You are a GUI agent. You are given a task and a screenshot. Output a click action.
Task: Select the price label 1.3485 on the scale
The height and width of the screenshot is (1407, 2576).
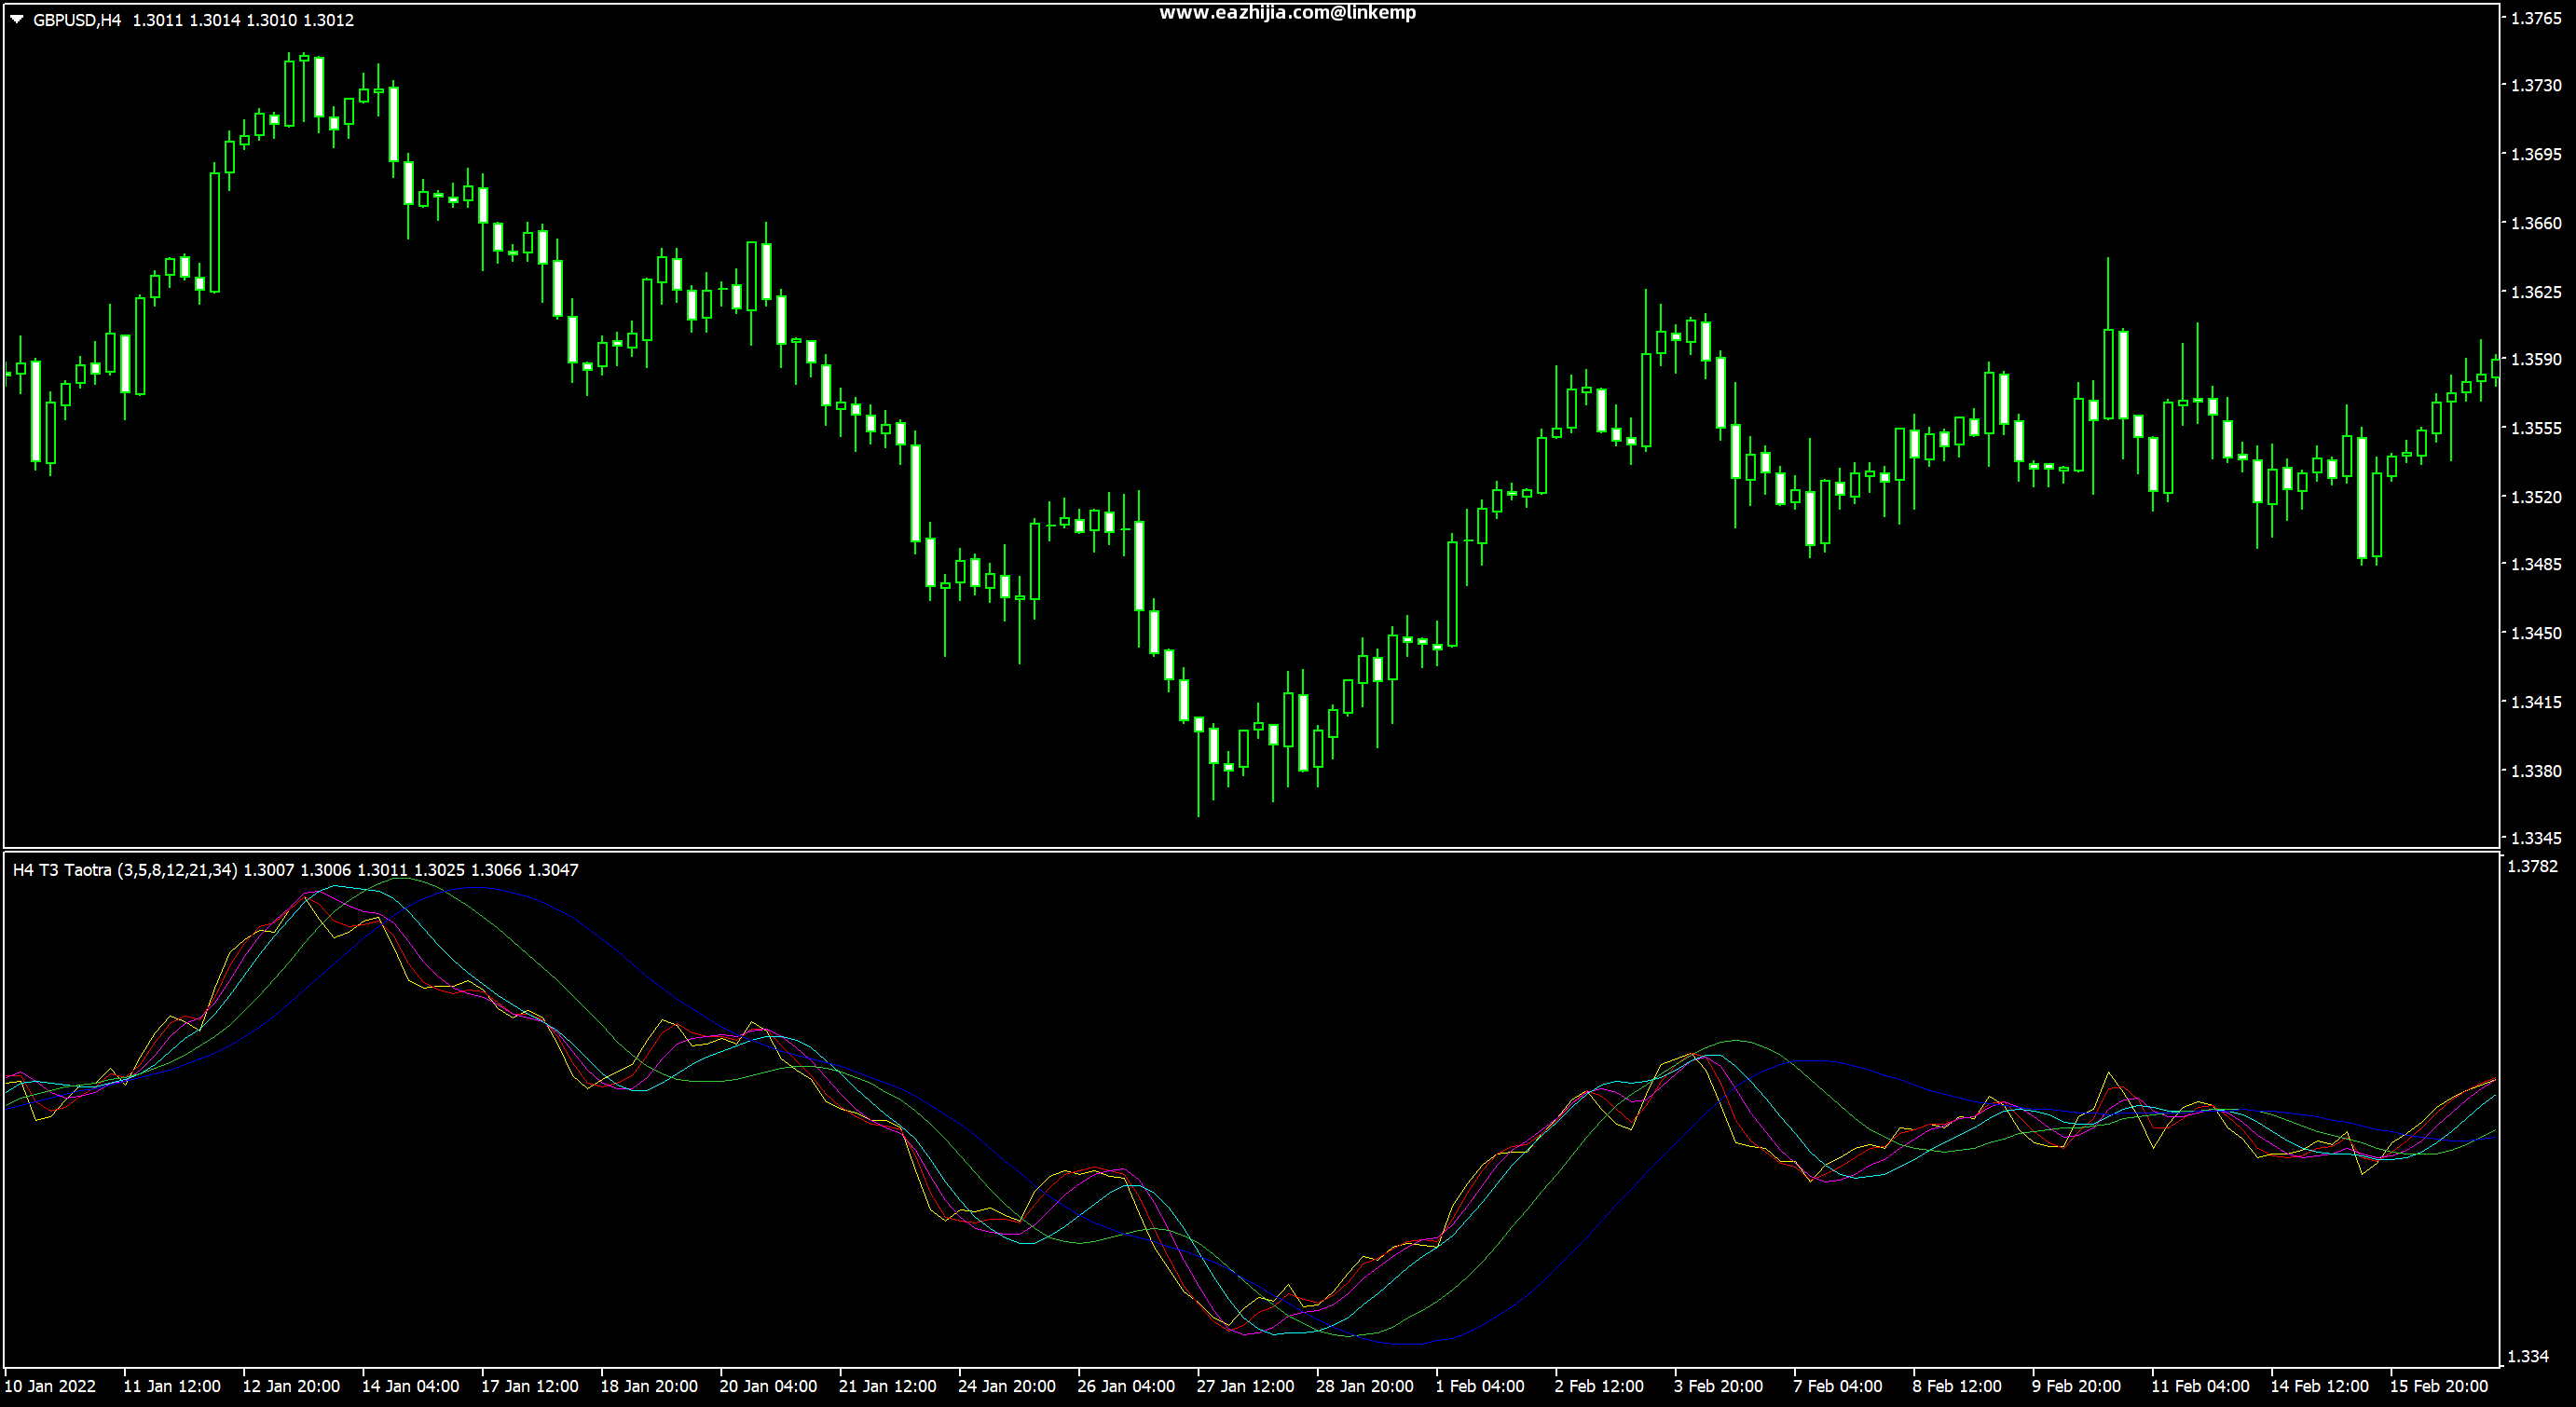pyautogui.click(x=2537, y=565)
